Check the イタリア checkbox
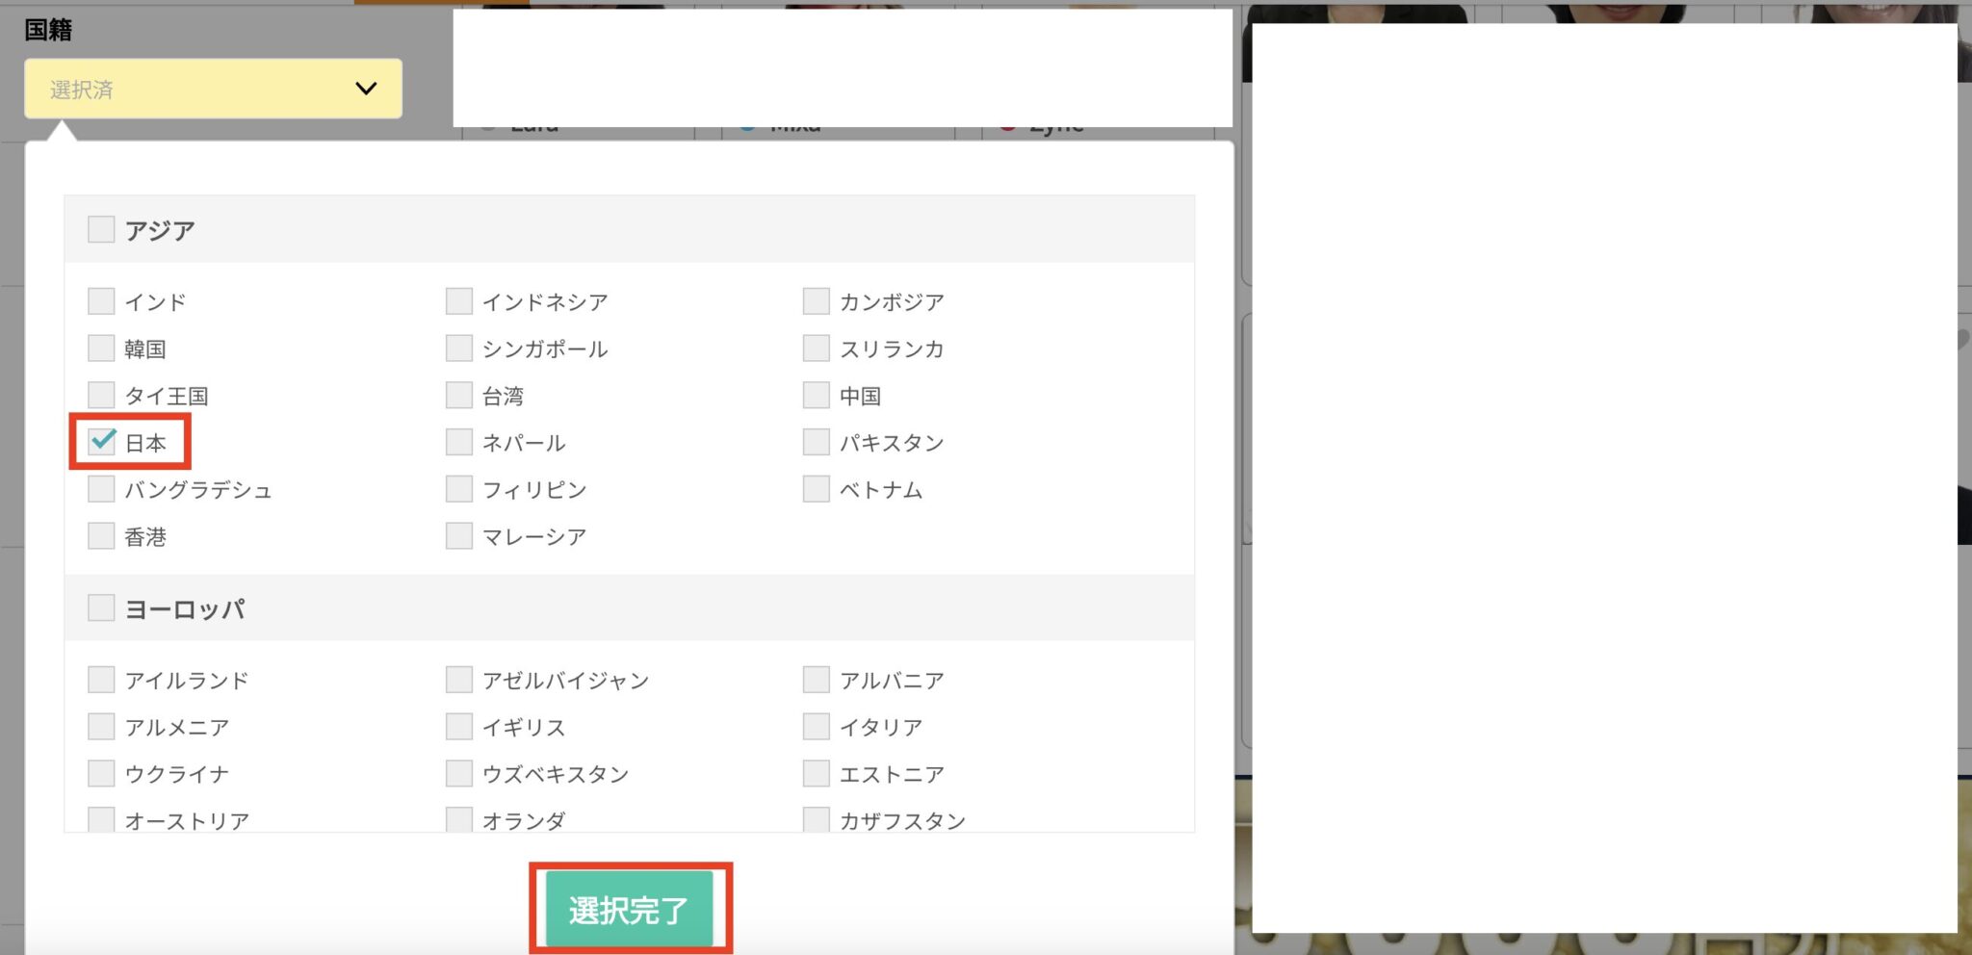1972x955 pixels. (817, 727)
